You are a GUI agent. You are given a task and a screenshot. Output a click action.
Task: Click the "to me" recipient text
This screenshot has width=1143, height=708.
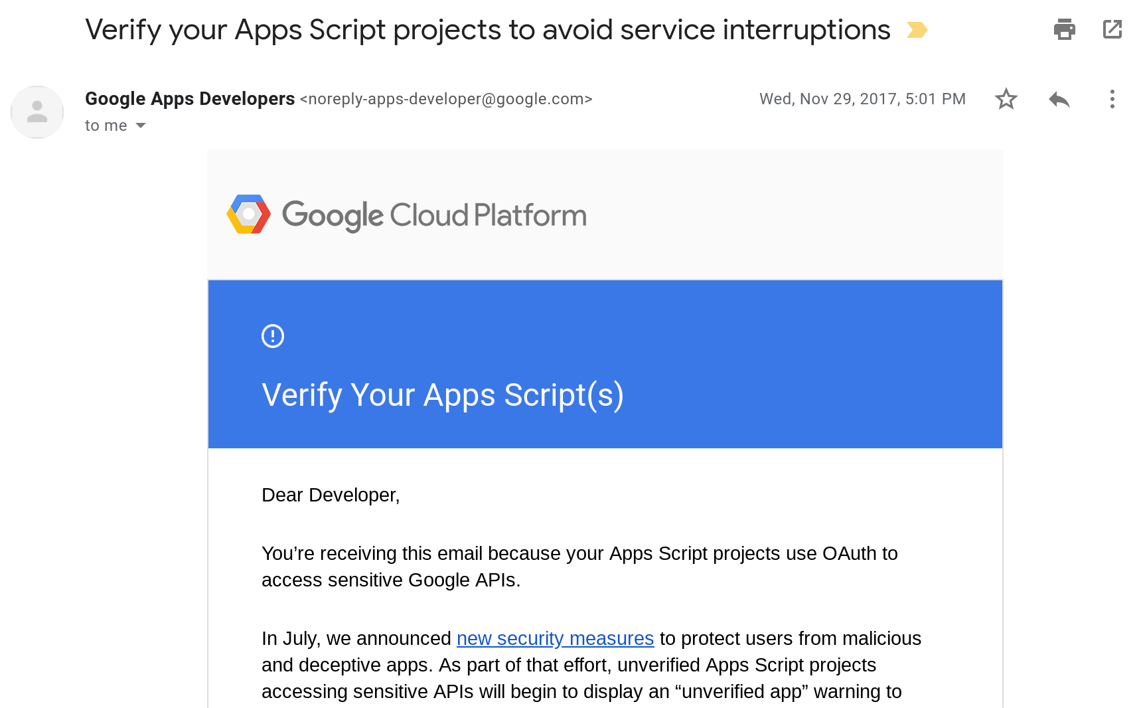106,126
